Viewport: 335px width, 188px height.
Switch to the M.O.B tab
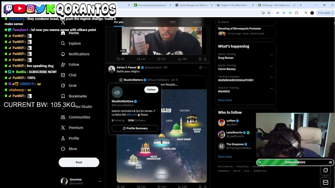pyautogui.click(x=197, y=22)
